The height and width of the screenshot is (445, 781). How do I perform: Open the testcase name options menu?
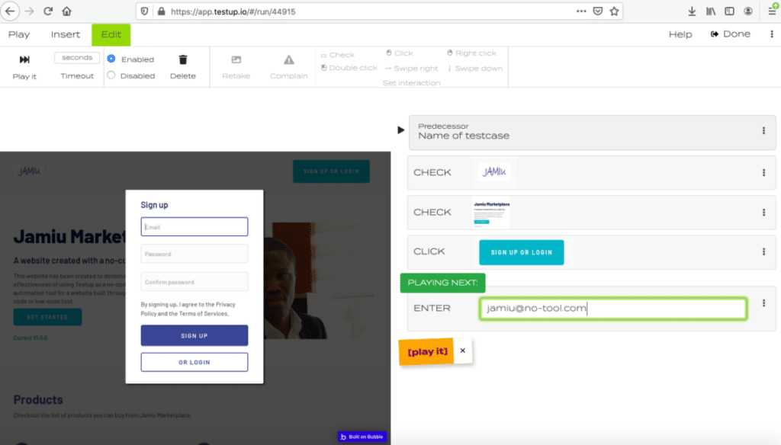(763, 130)
